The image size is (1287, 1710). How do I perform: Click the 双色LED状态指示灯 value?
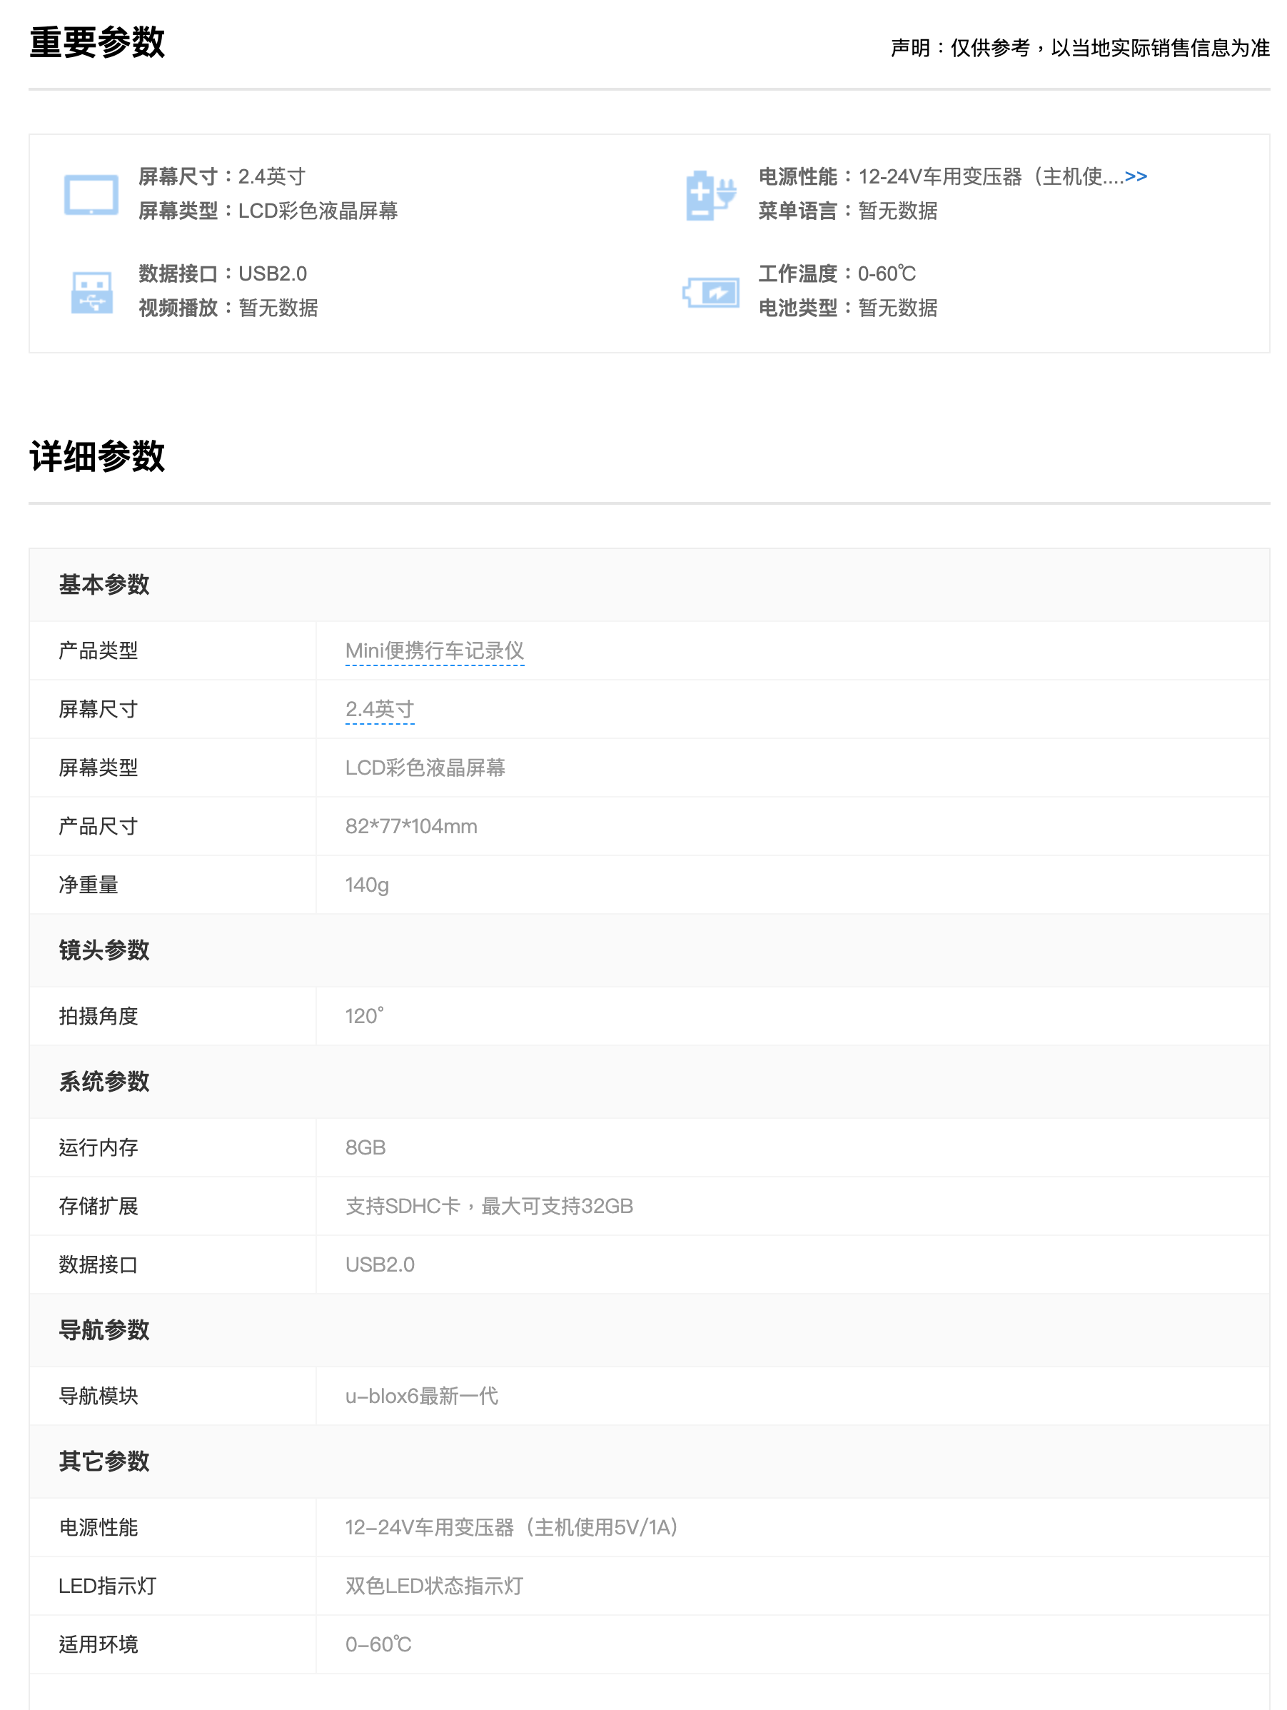[433, 1586]
